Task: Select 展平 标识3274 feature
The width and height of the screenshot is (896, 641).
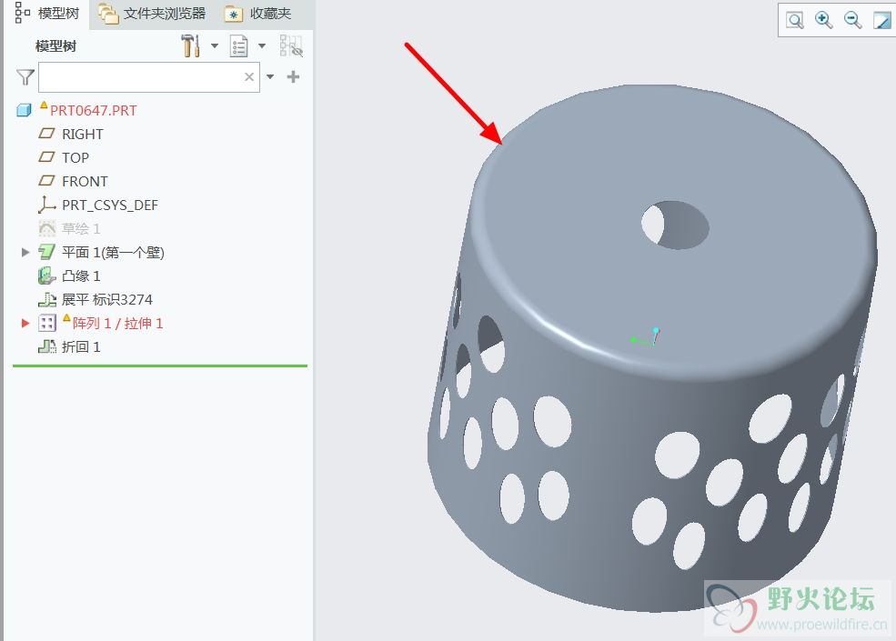Action: tap(106, 300)
